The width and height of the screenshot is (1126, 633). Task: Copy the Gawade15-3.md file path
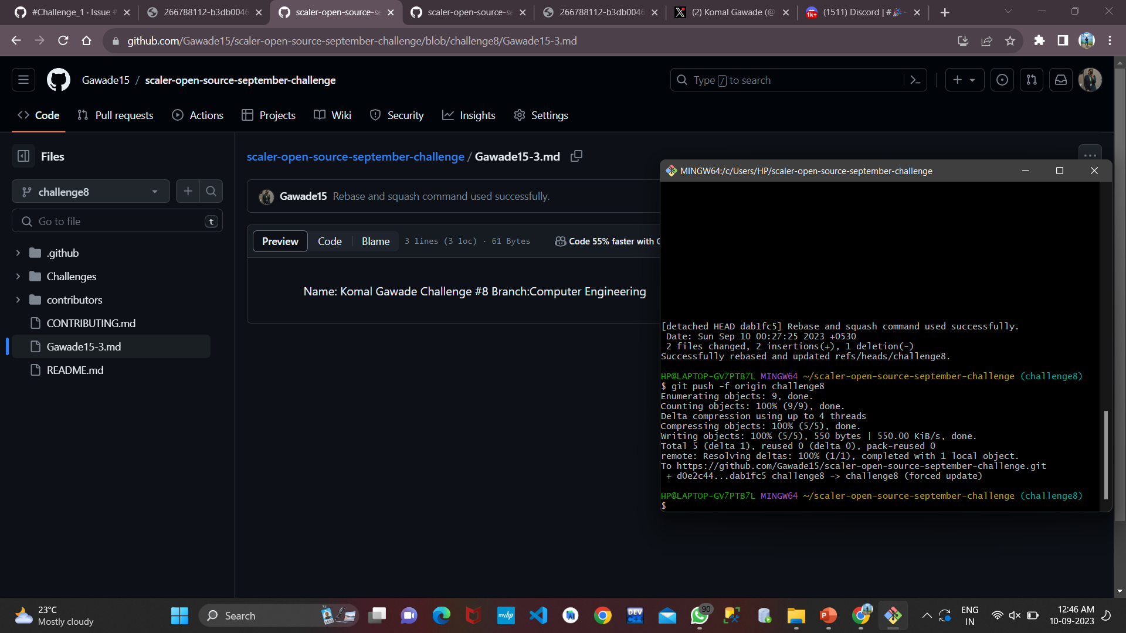coord(576,156)
